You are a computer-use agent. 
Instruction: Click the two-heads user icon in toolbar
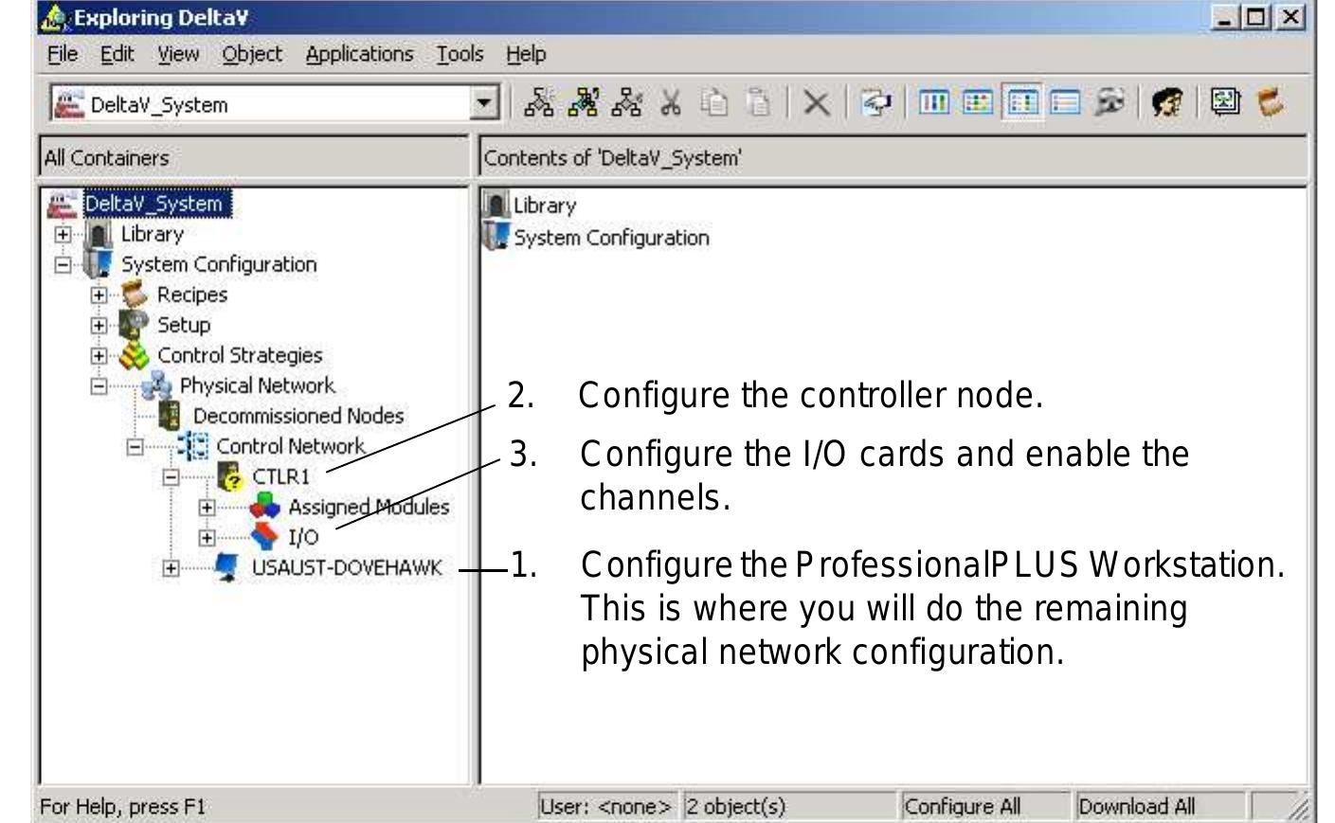pyautogui.click(x=1168, y=102)
